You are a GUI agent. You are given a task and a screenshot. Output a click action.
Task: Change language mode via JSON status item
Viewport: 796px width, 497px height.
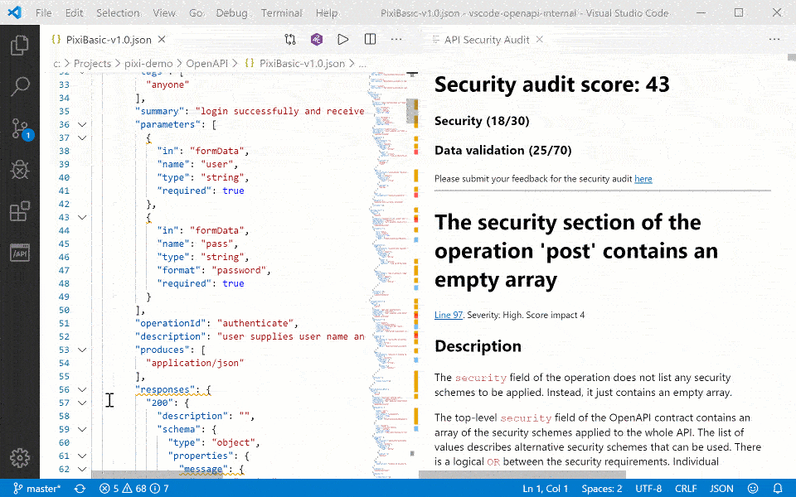[x=721, y=489]
